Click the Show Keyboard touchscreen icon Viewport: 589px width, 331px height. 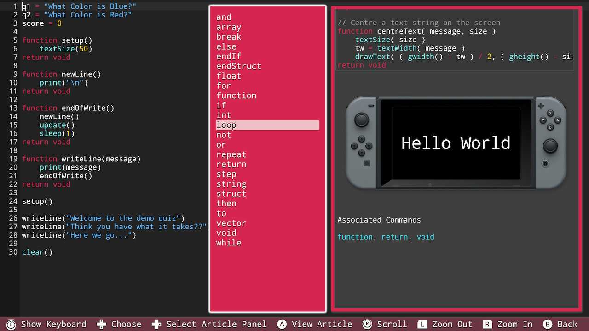(11, 325)
